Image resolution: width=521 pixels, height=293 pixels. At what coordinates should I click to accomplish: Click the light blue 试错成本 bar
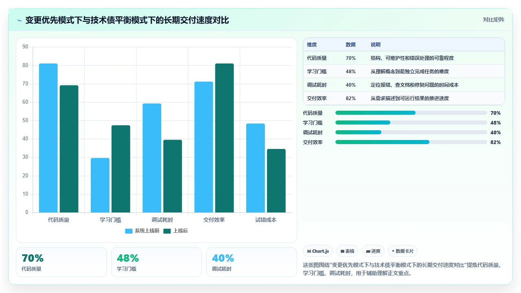255,168
